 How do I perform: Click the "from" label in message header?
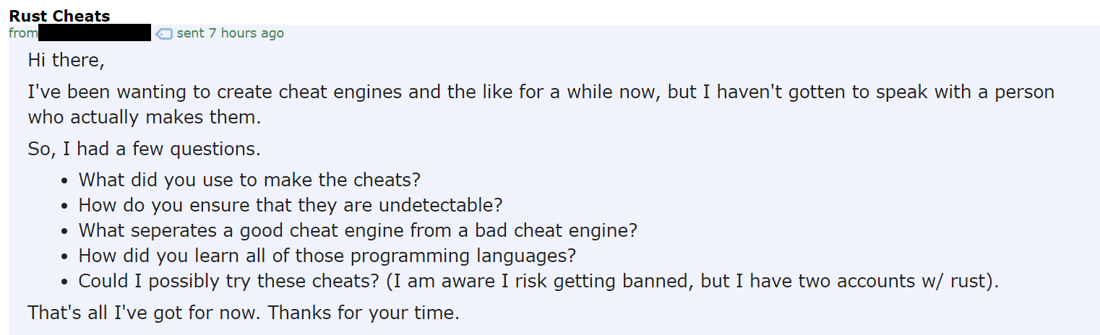[x=23, y=33]
